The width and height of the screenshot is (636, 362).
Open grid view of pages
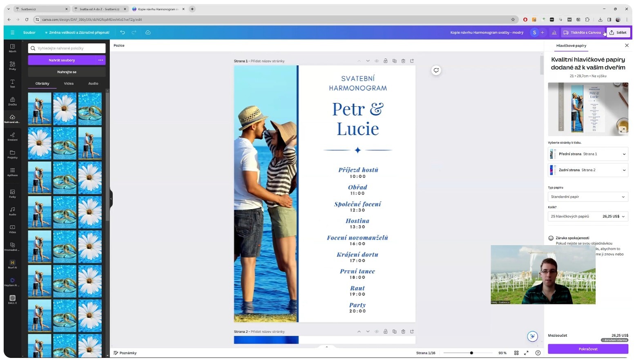(x=516, y=353)
